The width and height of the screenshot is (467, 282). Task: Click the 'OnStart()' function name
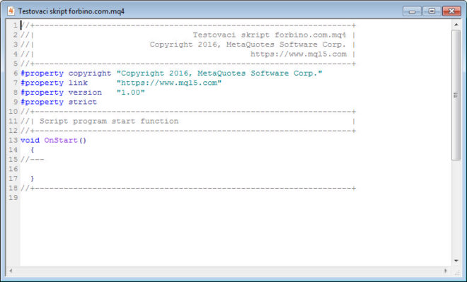tap(65, 140)
